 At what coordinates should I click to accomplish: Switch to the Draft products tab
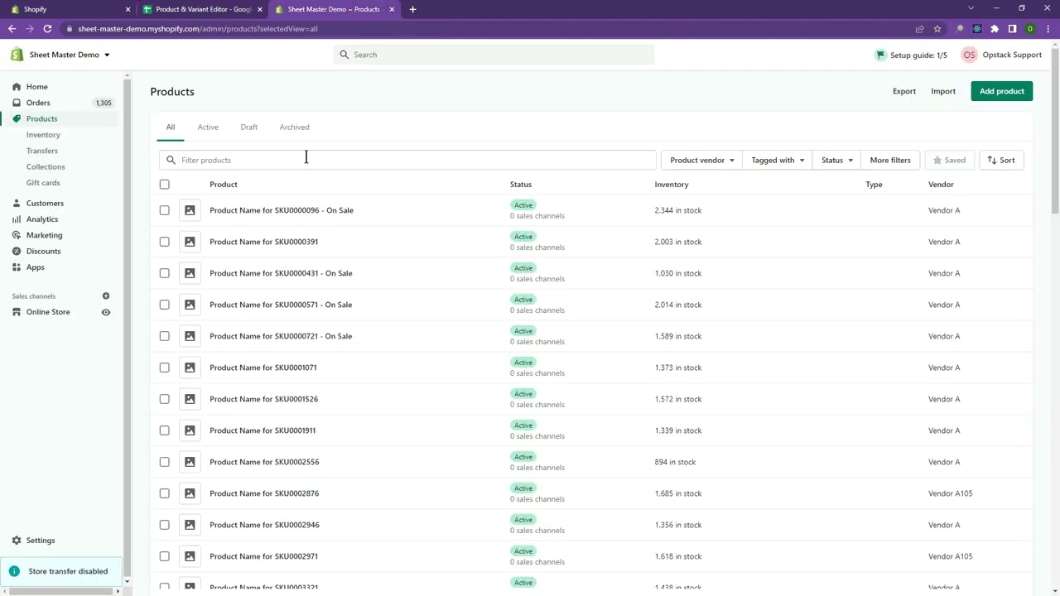[x=248, y=127]
